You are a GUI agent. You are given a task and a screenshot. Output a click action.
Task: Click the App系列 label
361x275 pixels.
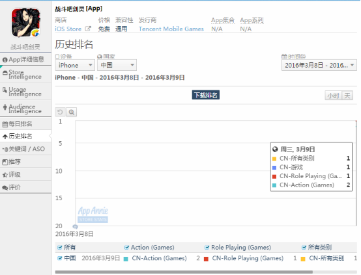point(252,20)
